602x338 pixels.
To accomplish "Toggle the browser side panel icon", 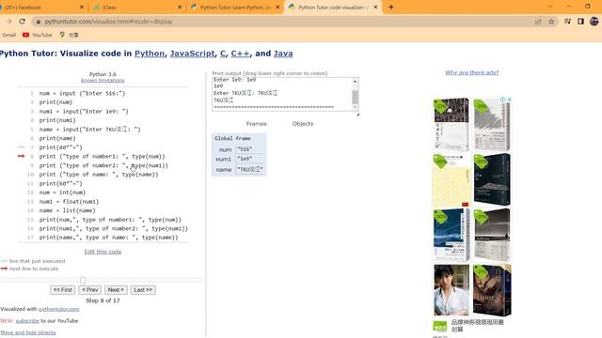I will click(x=580, y=22).
